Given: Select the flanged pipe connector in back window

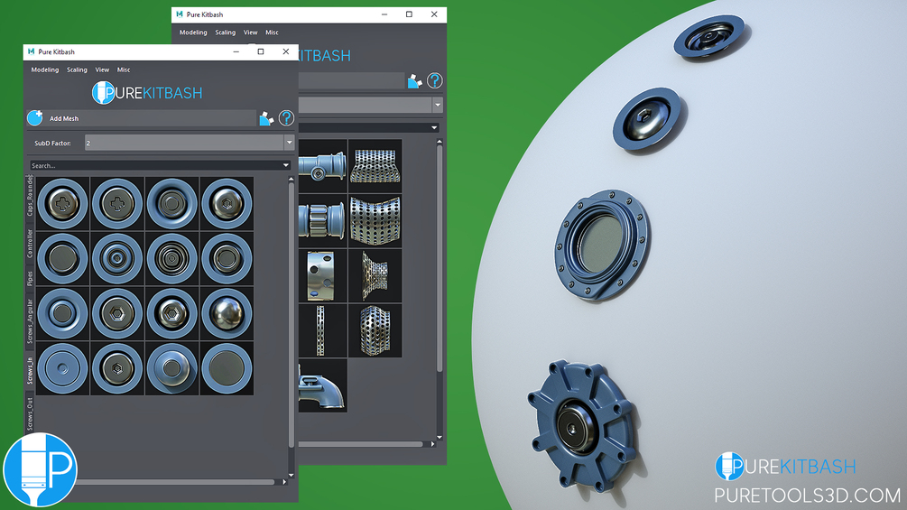Looking at the screenshot, I should [323, 166].
